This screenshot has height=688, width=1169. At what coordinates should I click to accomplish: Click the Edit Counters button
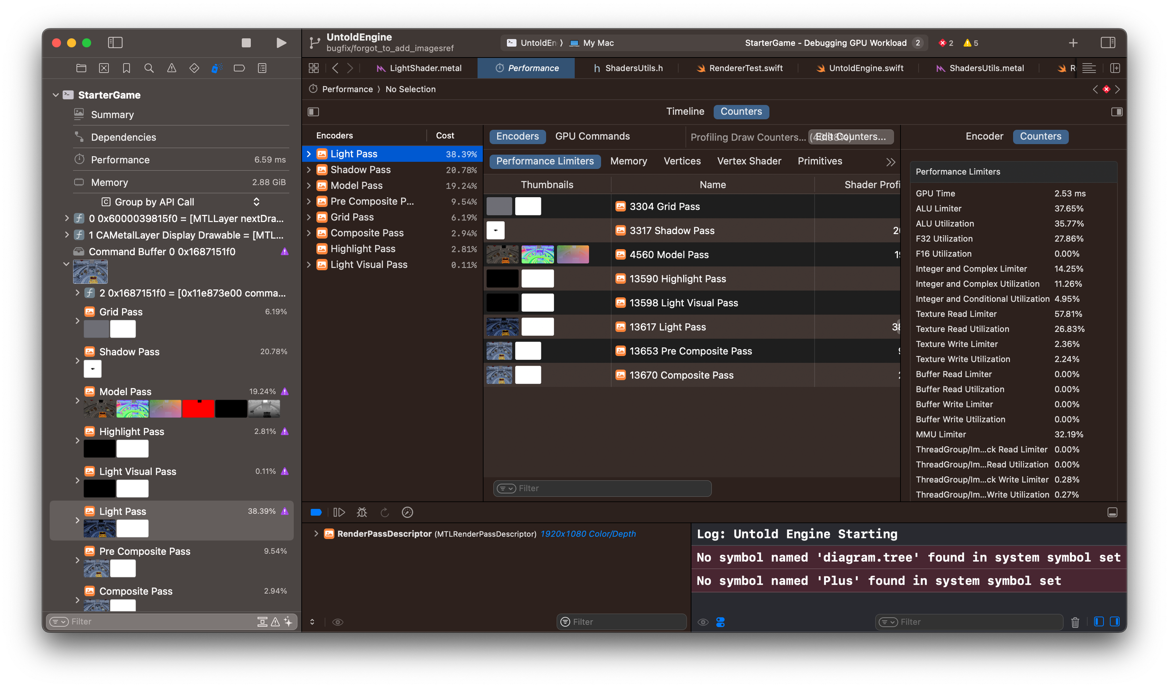tap(851, 136)
